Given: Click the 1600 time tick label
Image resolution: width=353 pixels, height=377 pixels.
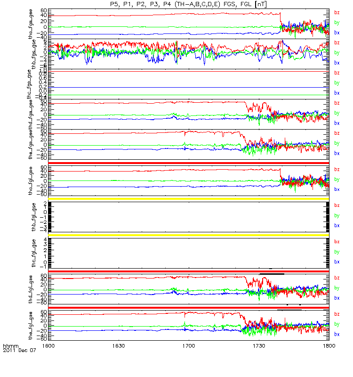Looking at the screenshot, I should pyautogui.click(x=48, y=346).
